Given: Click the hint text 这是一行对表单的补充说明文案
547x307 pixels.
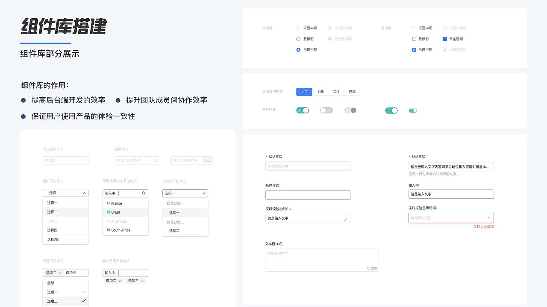Looking at the screenshot, I should pos(433,174).
